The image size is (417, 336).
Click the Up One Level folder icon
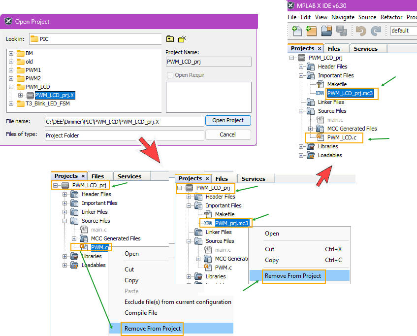(x=170, y=39)
